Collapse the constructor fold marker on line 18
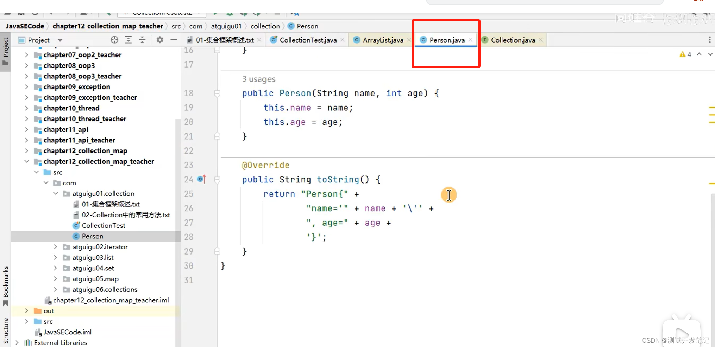This screenshot has height=347, width=715. (217, 94)
